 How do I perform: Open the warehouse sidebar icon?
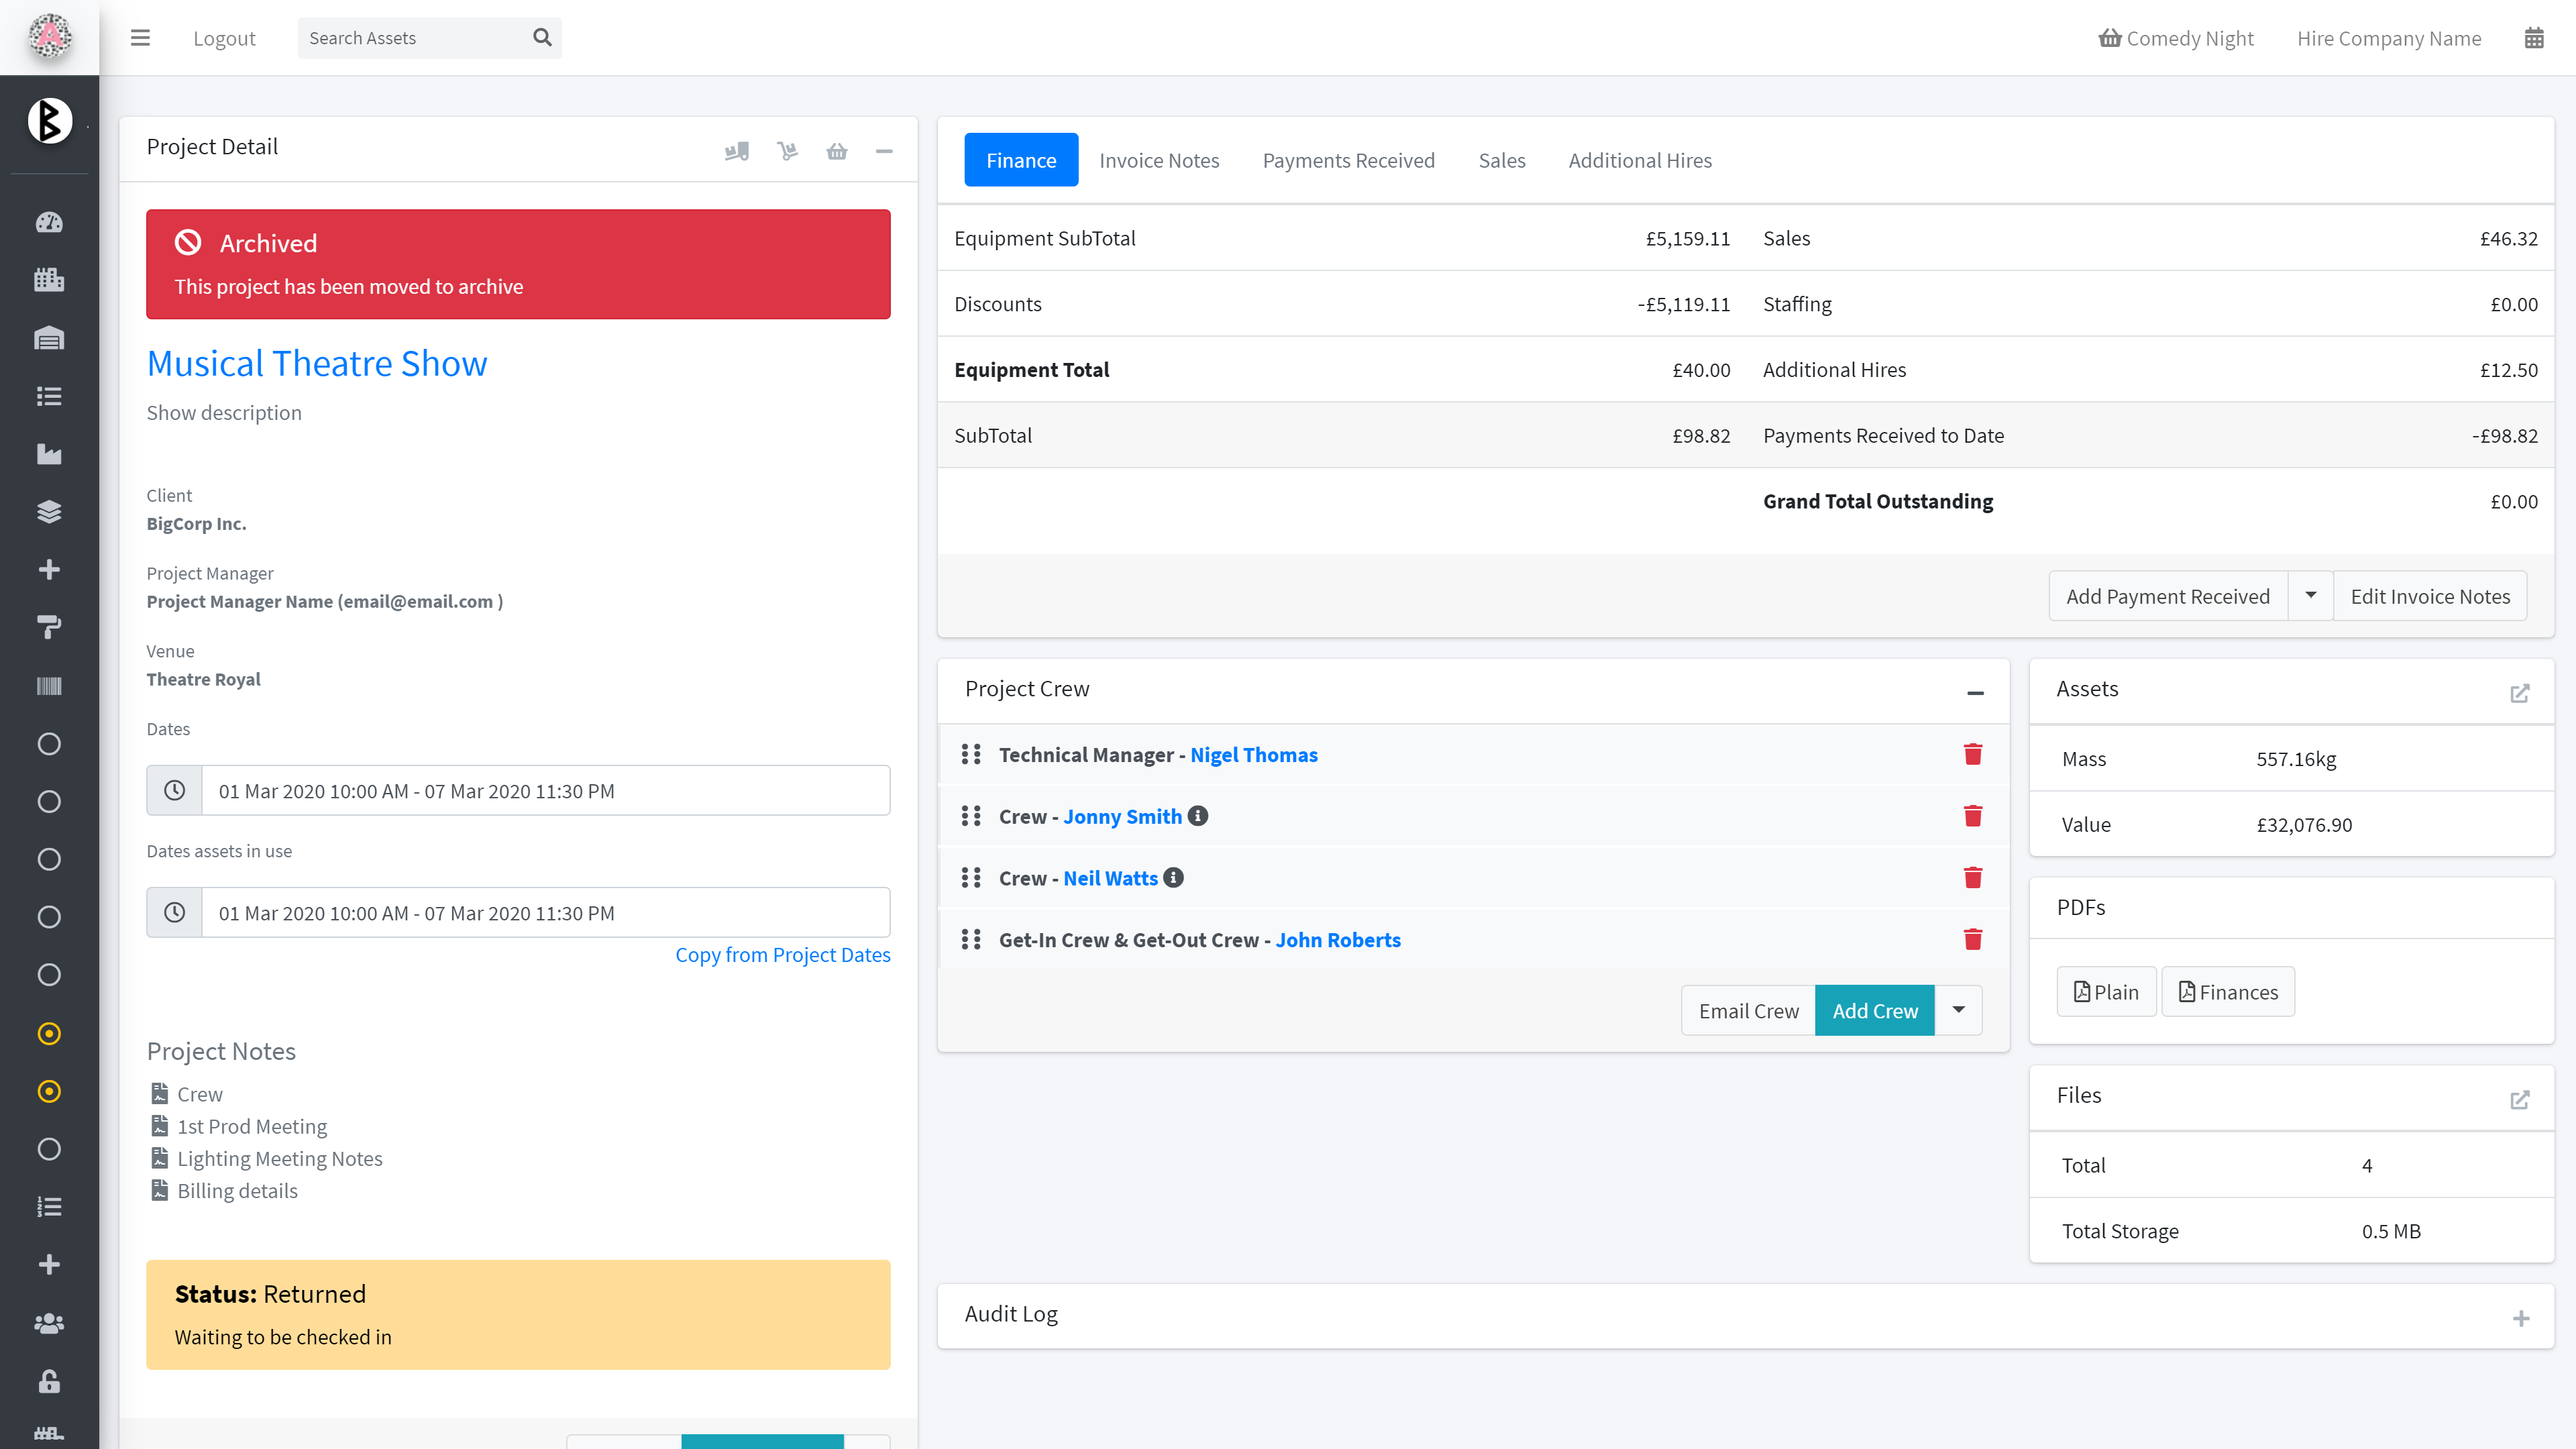(x=49, y=338)
